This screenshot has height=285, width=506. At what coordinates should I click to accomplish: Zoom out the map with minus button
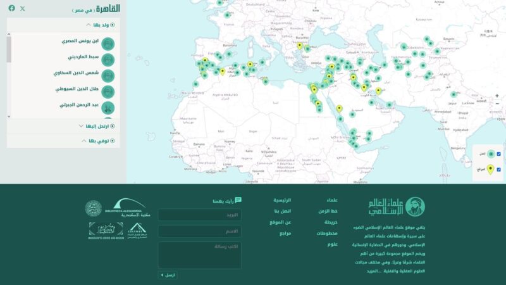point(497,104)
